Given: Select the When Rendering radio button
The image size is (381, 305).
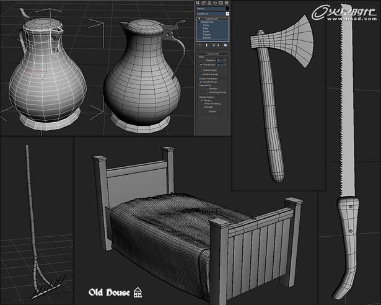Looking at the screenshot, I should click(x=202, y=104).
